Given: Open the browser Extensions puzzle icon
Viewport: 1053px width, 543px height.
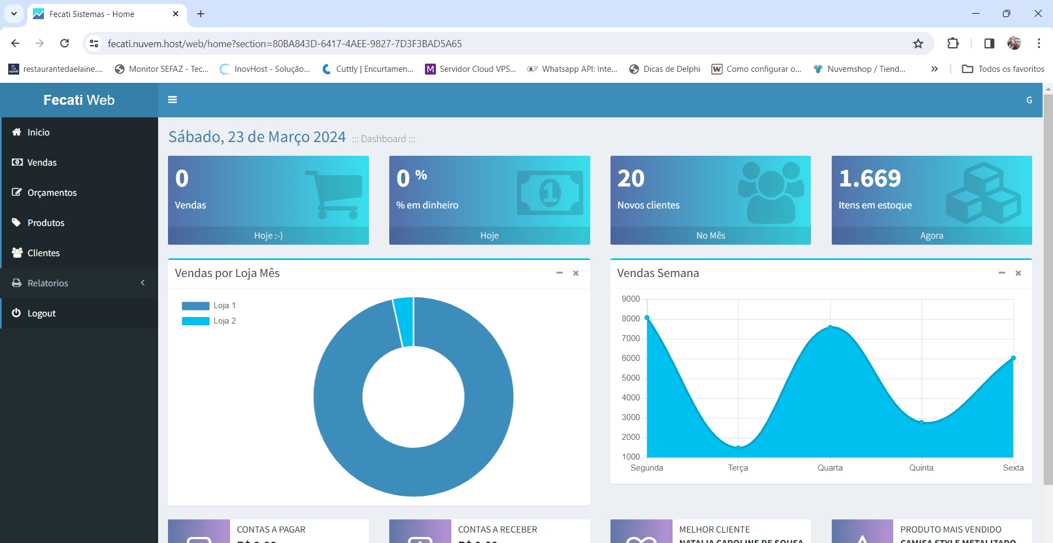Looking at the screenshot, I should click(953, 43).
